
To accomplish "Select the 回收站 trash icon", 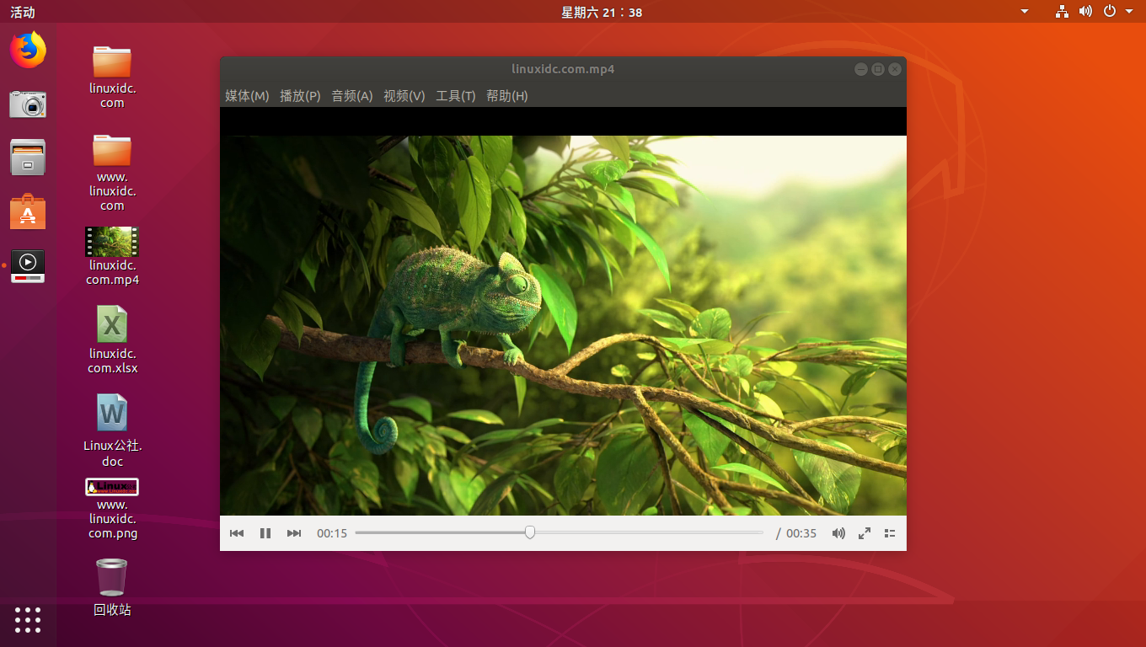I will [112, 587].
